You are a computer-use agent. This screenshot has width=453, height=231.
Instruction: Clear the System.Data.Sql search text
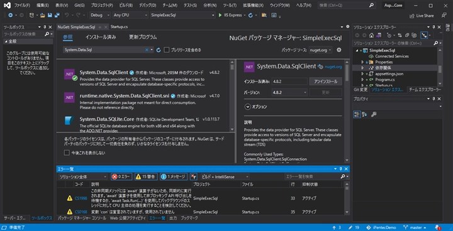click(x=147, y=50)
